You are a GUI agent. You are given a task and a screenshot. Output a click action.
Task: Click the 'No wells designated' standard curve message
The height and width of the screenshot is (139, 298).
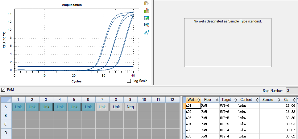(x=228, y=21)
